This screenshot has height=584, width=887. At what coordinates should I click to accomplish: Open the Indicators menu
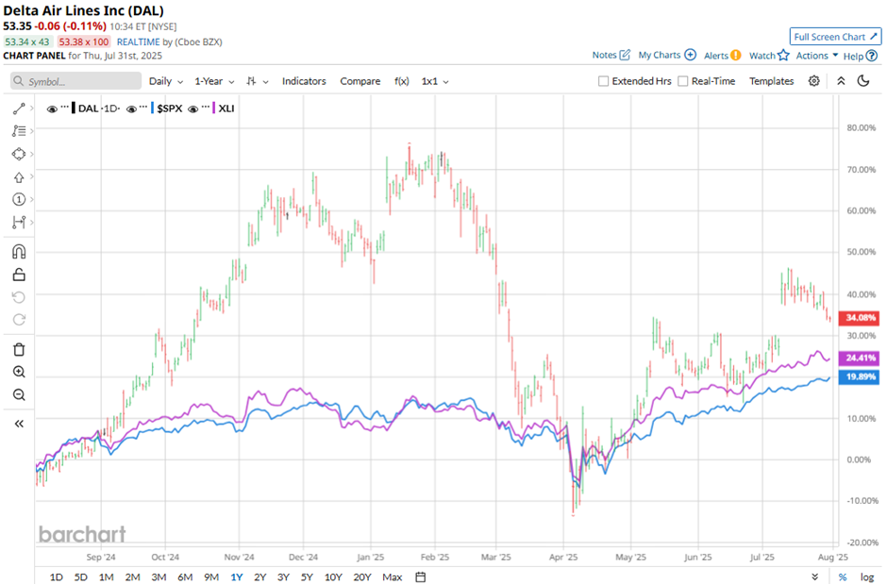click(x=304, y=81)
